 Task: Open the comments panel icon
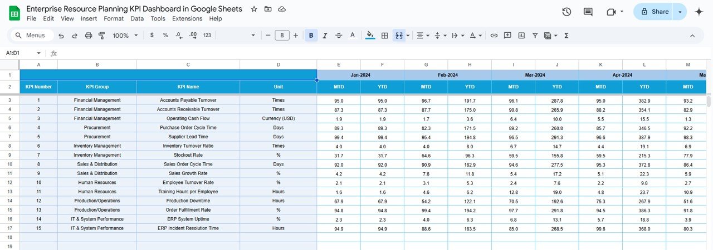pos(588,12)
